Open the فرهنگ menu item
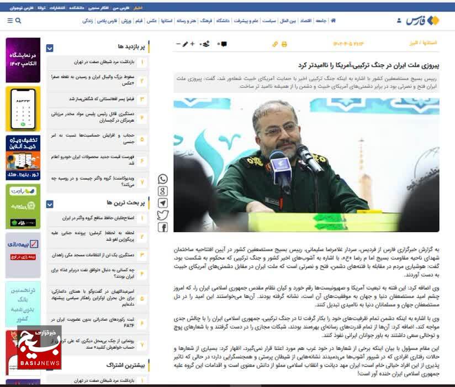Viewport: 455px width, 387px height. click(x=206, y=20)
